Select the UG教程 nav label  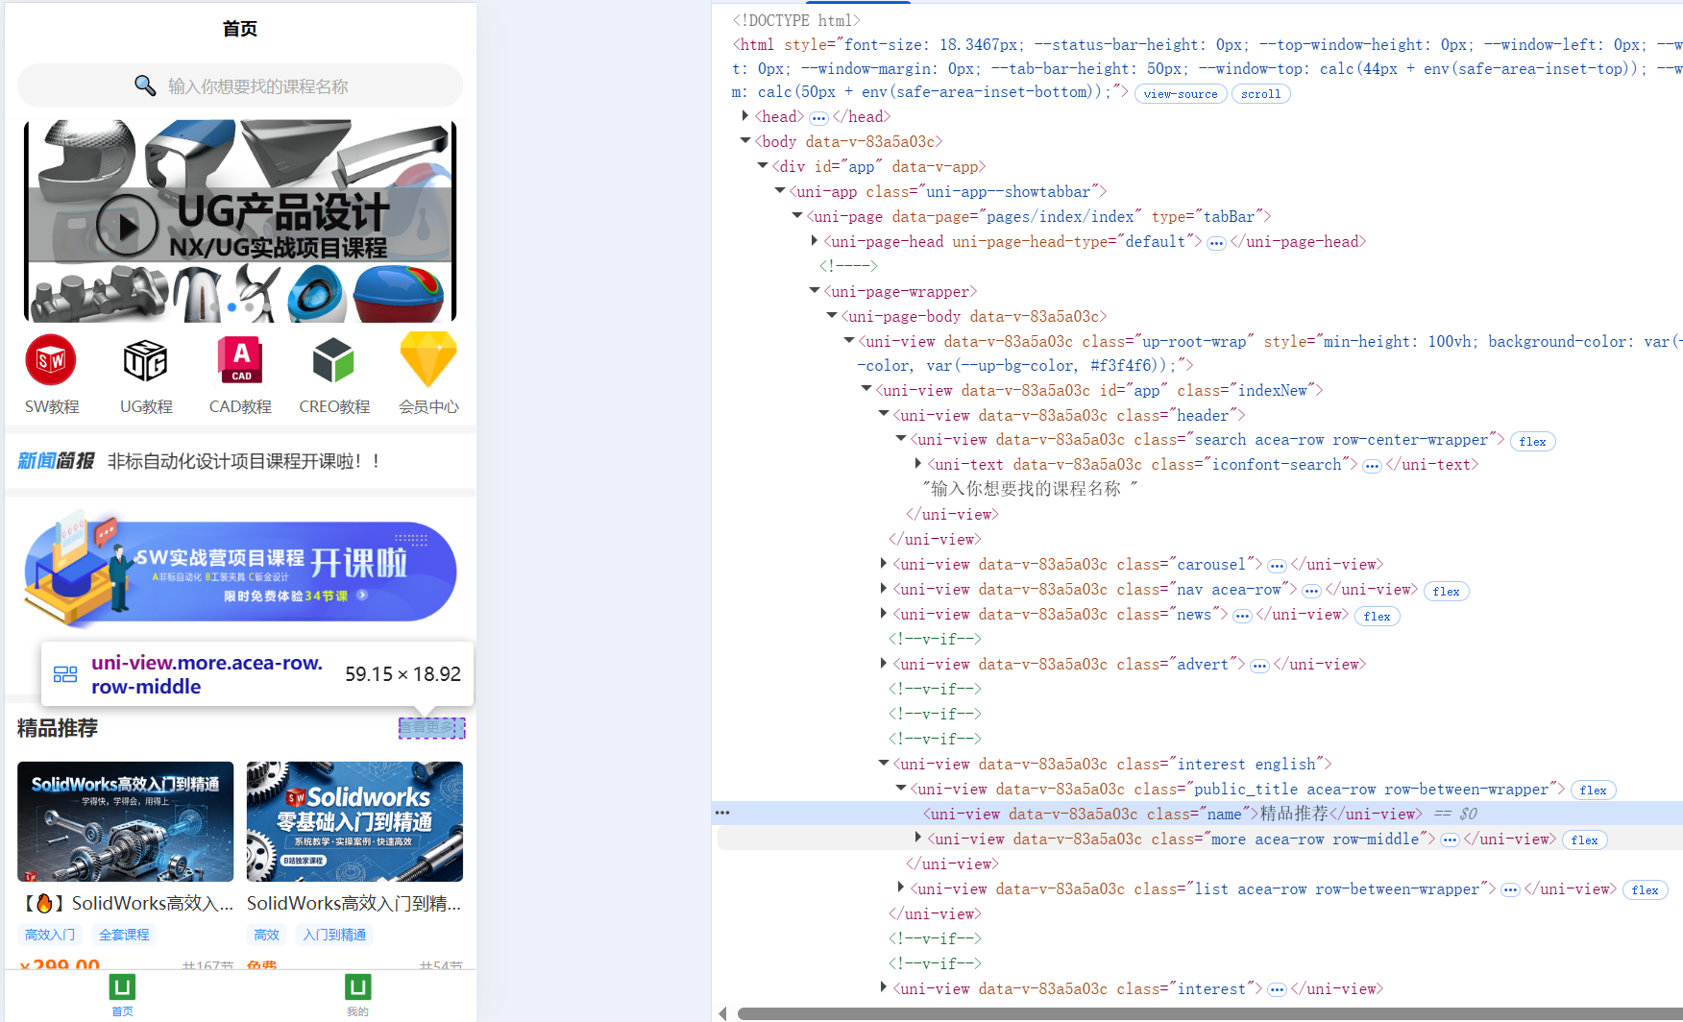pyautogui.click(x=146, y=407)
